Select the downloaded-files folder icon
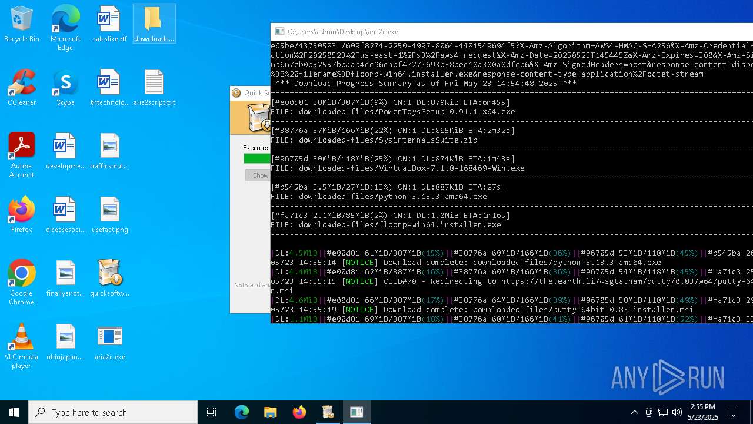The width and height of the screenshot is (753, 424). [x=154, y=25]
